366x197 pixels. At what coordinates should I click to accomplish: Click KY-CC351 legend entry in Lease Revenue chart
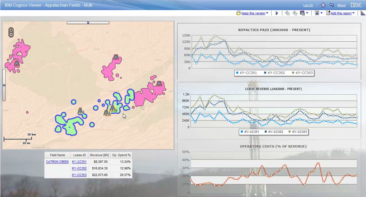[250, 132]
